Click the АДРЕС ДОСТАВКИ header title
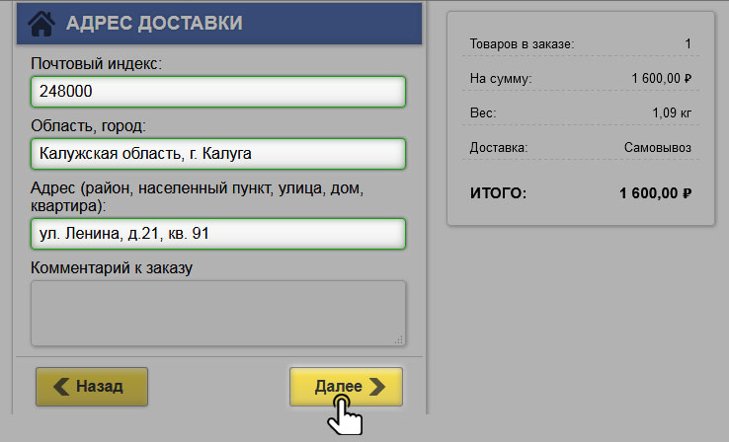This screenshot has height=442, width=729. pyautogui.click(x=153, y=23)
